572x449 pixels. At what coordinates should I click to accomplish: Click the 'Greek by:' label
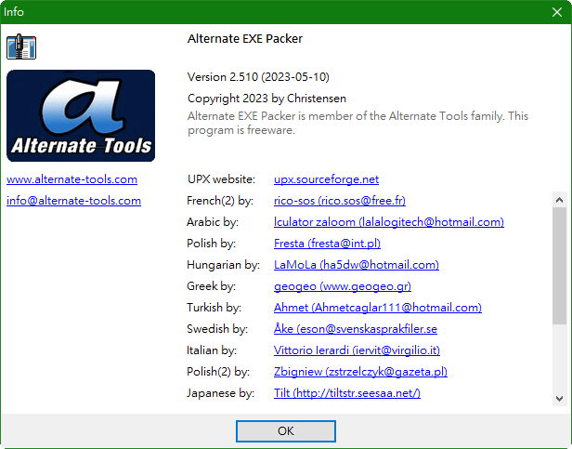tap(211, 286)
